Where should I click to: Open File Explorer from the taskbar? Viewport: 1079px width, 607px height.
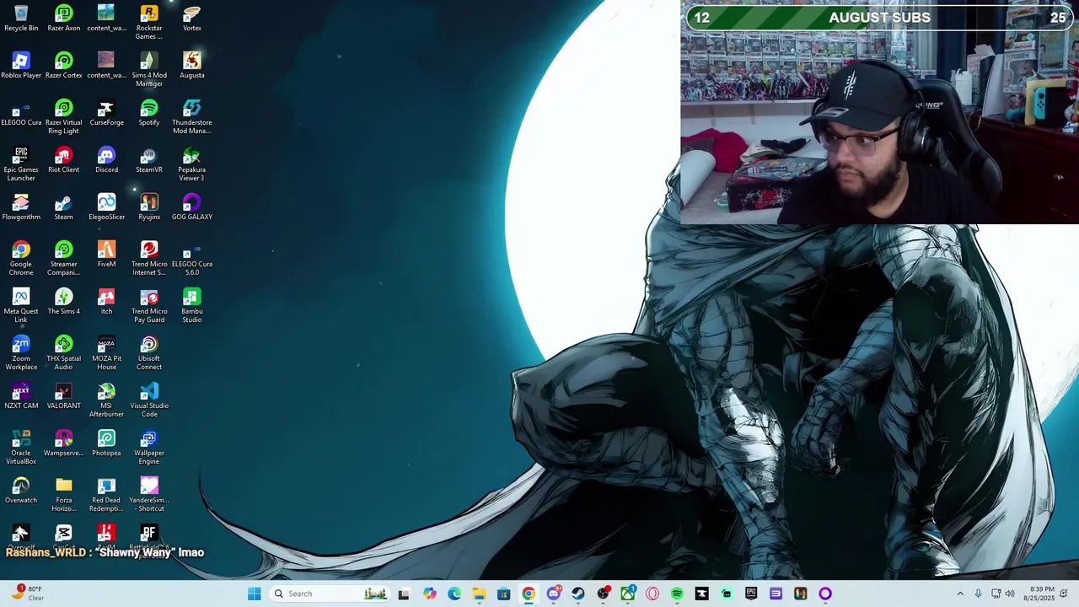[479, 594]
